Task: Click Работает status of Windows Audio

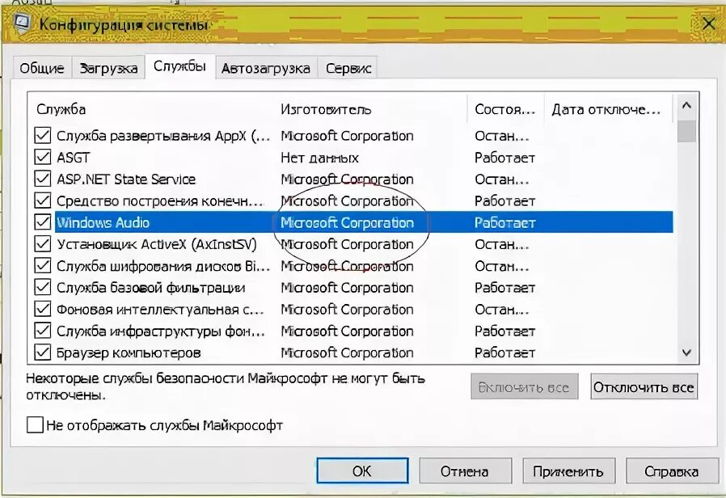Action: tap(504, 222)
